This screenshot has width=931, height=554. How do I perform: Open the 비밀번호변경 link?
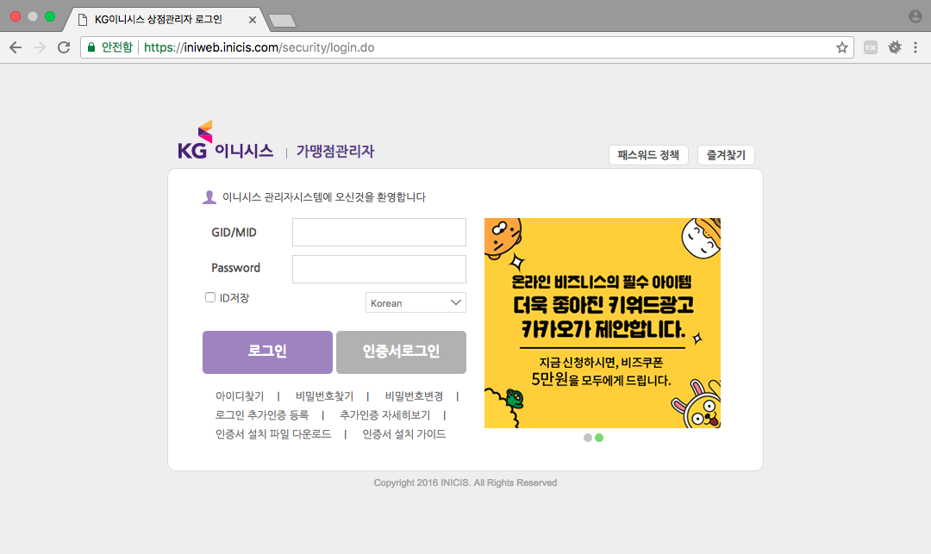pyautogui.click(x=414, y=396)
